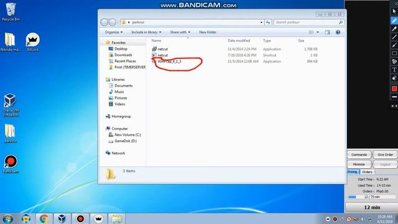This screenshot has height=224, width=398.
Task: Open the view options dropdown arrow
Action: (318, 32)
